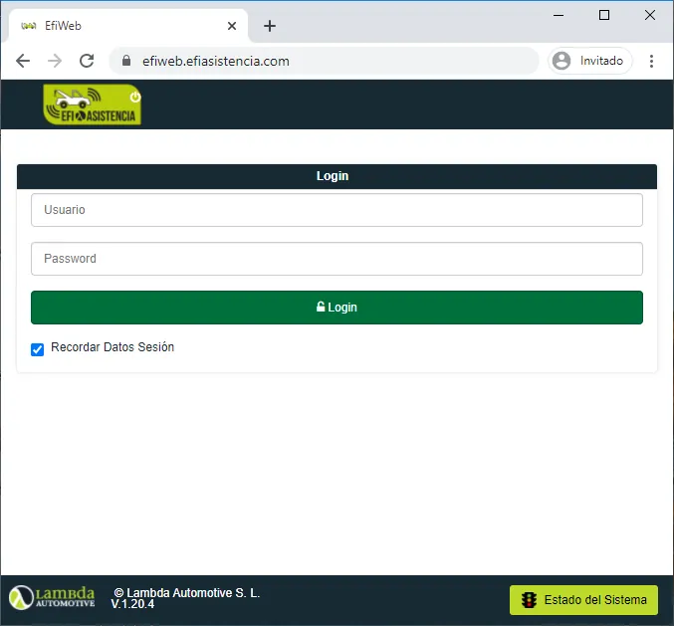This screenshot has width=674, height=626.
Task: Click the green Login button
Action: pyautogui.click(x=337, y=308)
